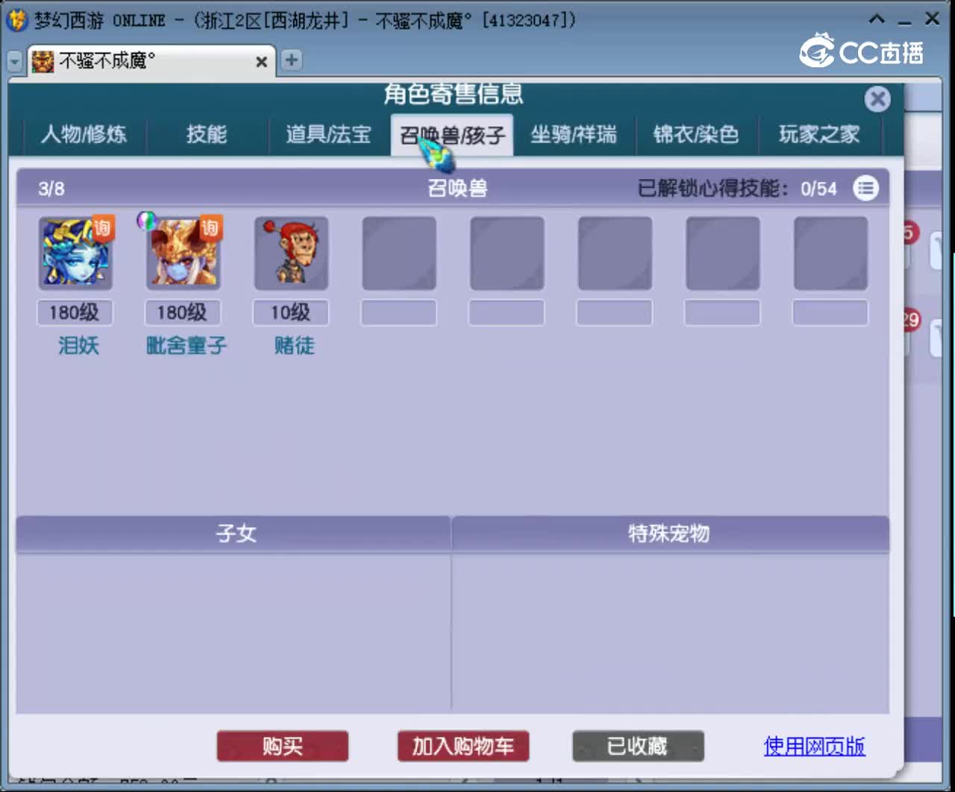Click the 购买 button
Viewport: 955px width, 792px height.
pos(282,746)
